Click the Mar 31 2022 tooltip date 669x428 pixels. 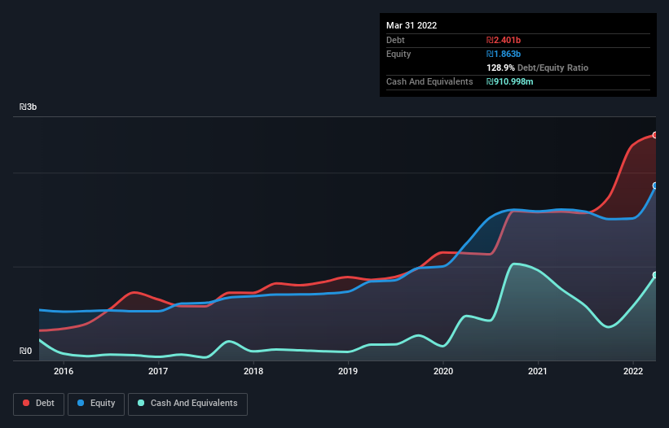pyautogui.click(x=412, y=25)
